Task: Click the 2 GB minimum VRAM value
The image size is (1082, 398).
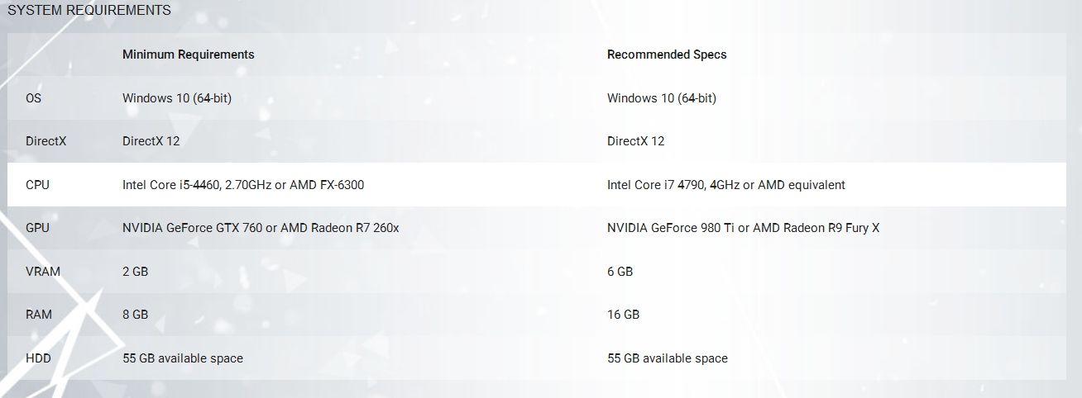Action: point(135,272)
